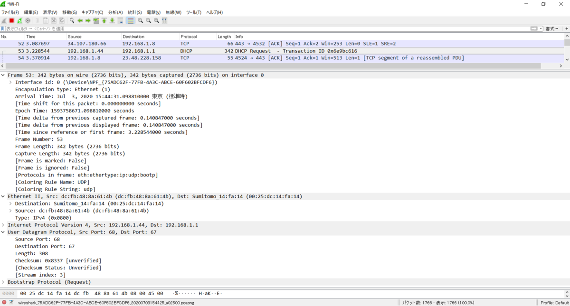
Task: Go back in packet history arrow
Action: tap(80, 20)
